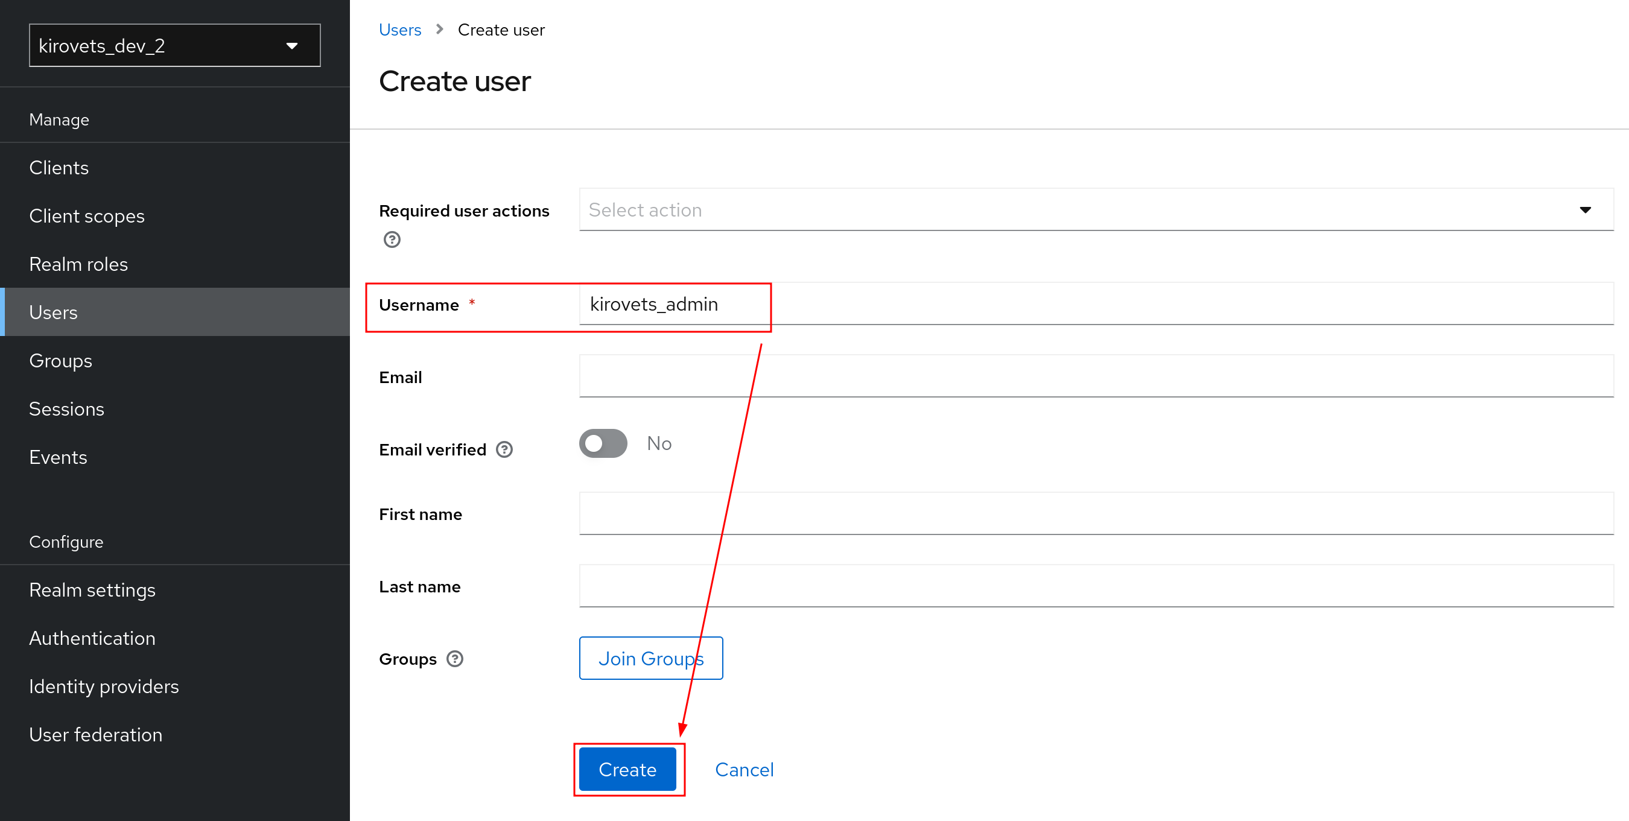Open User federation configuration
Screen dimensions: 1629x821
[96, 734]
